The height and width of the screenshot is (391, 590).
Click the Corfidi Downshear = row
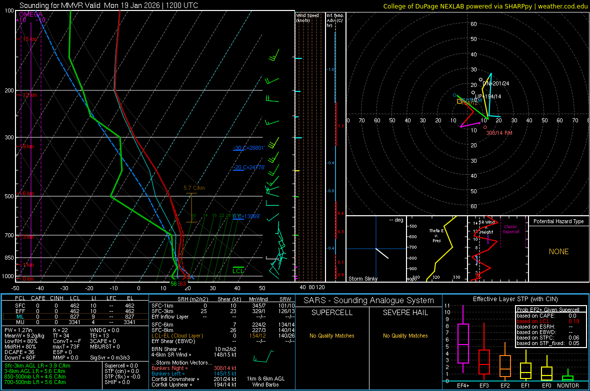coord(194,379)
